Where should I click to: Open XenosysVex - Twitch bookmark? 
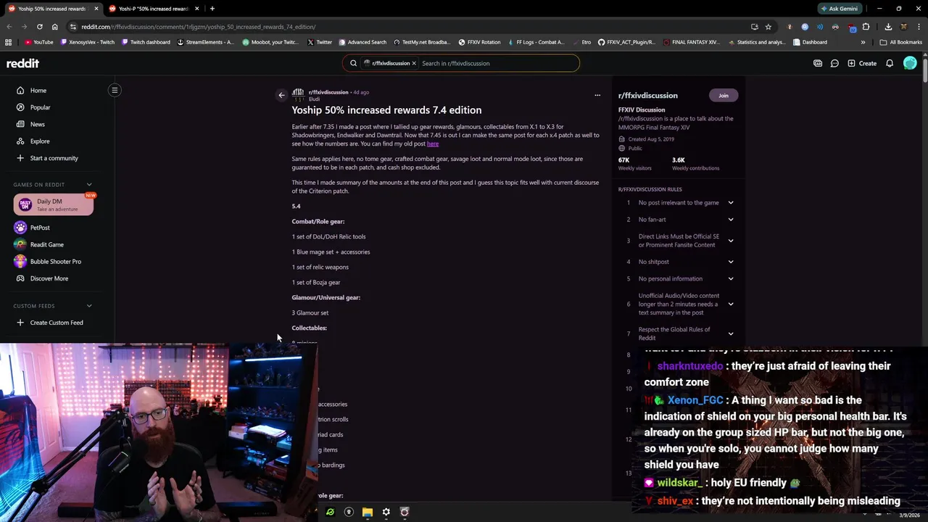click(x=88, y=42)
